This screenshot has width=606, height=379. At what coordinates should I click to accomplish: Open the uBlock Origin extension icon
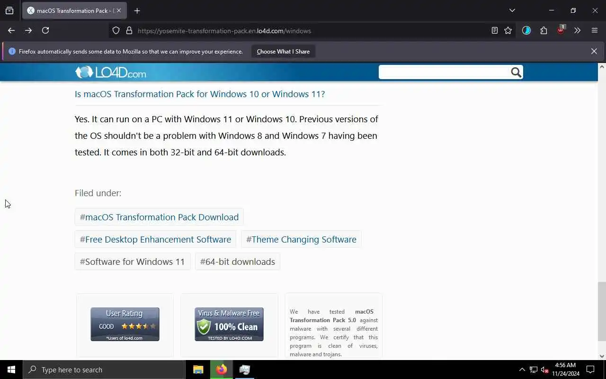[x=561, y=30]
